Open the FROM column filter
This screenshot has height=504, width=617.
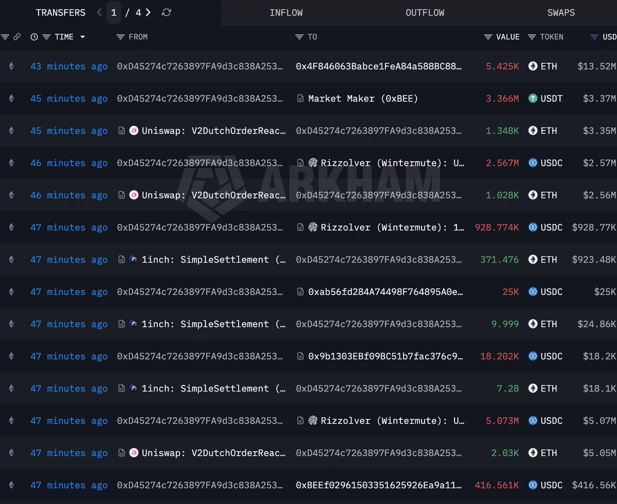tap(121, 37)
